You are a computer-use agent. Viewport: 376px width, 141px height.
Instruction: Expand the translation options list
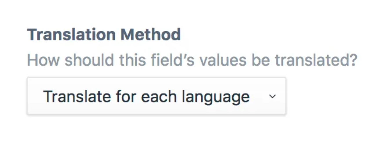(156, 96)
